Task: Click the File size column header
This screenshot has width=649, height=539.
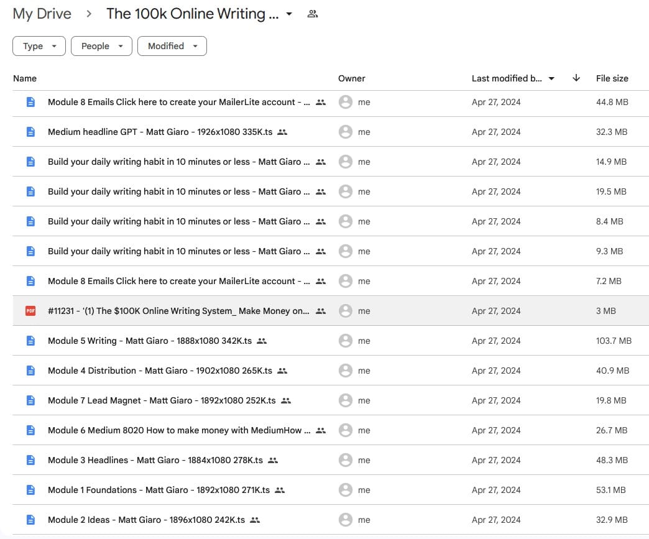Action: coord(612,78)
